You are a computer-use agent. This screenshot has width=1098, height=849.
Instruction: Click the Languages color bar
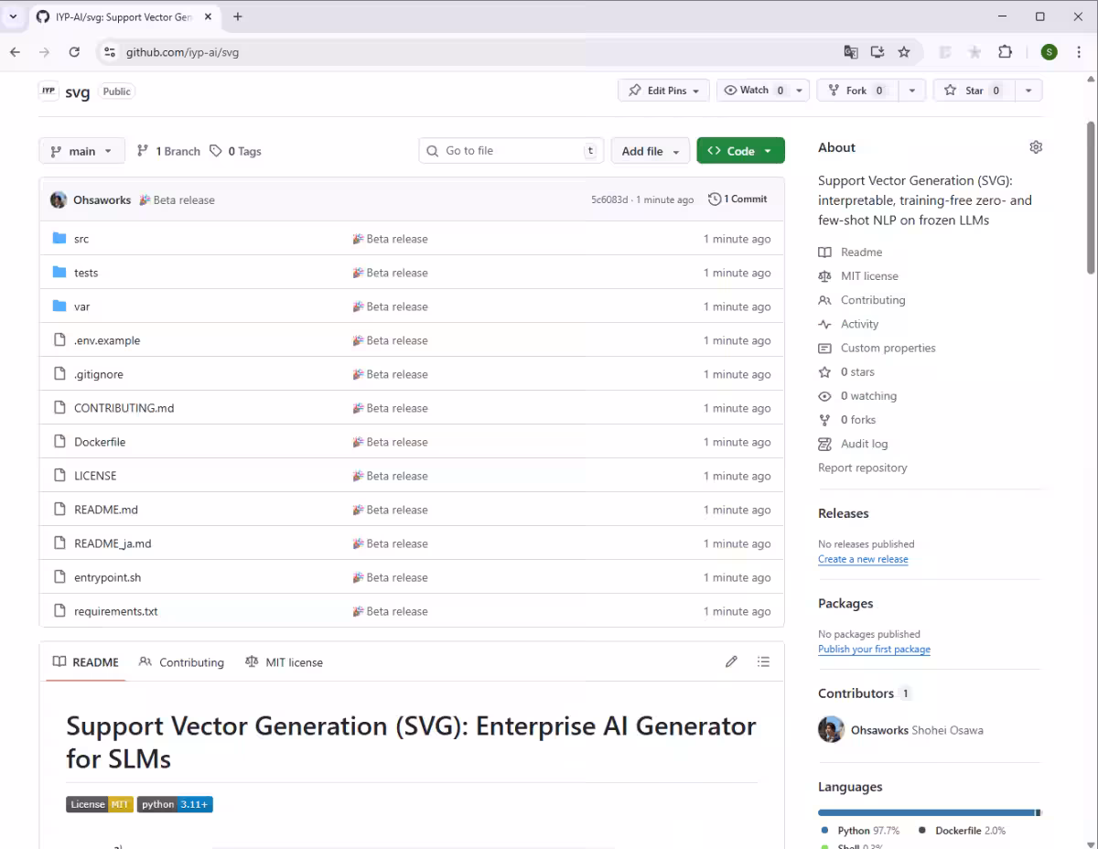pos(929,812)
